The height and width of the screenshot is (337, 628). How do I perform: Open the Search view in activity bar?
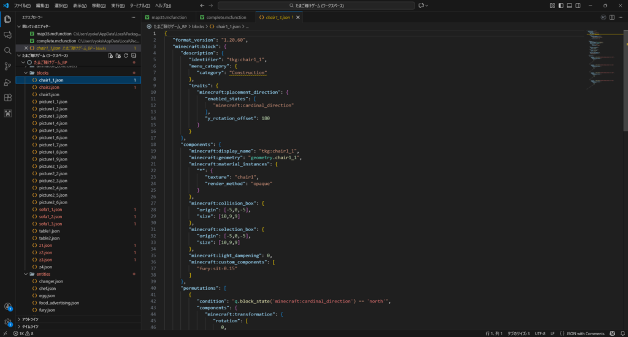click(7, 51)
